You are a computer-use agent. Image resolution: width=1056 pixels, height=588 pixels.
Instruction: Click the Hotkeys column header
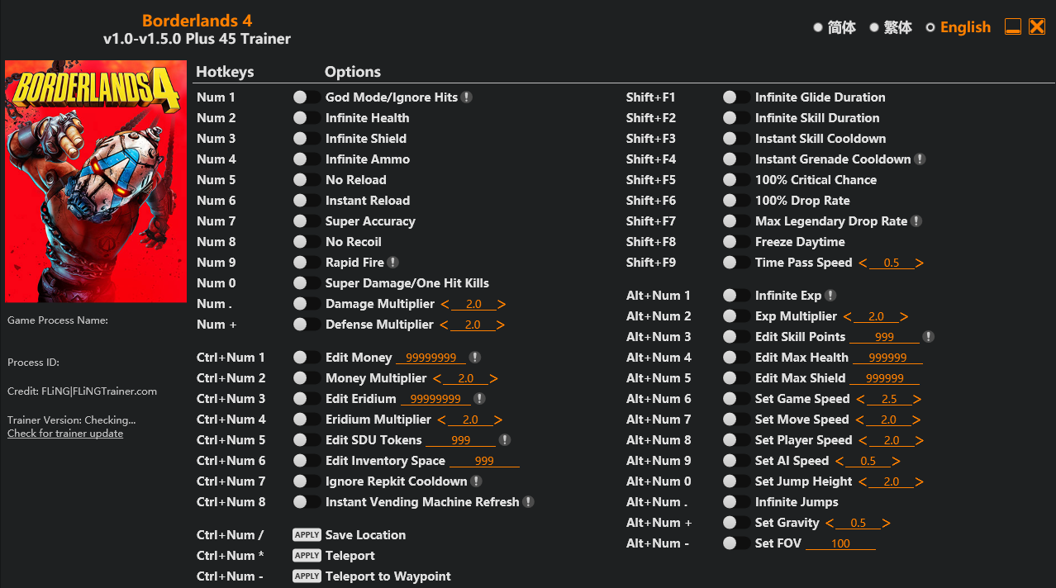[225, 72]
